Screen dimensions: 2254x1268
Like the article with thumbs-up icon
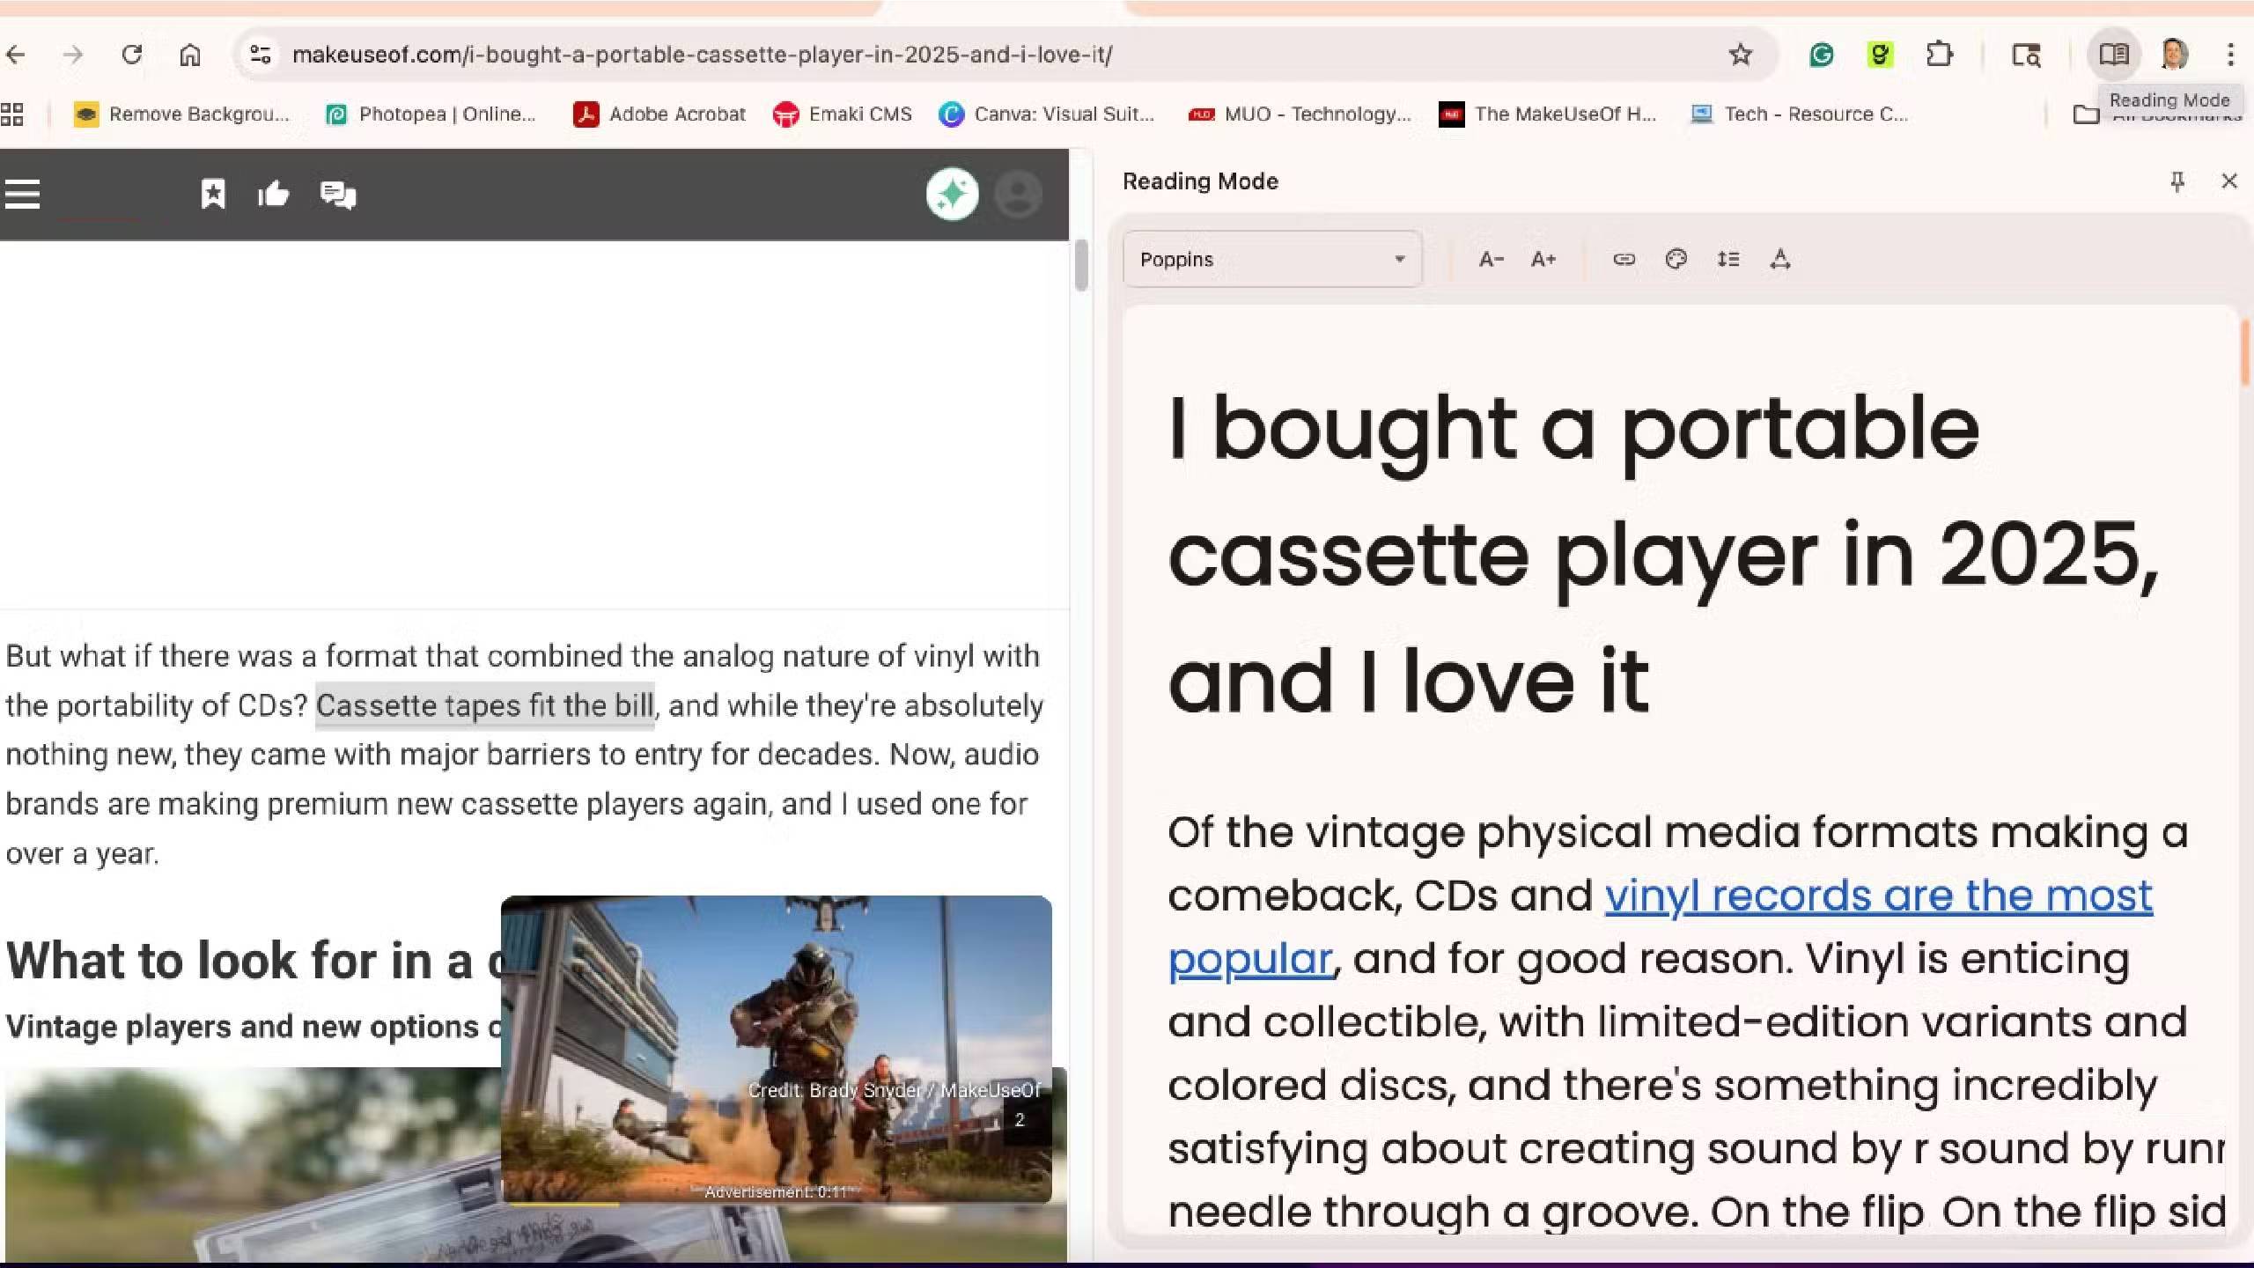274,194
